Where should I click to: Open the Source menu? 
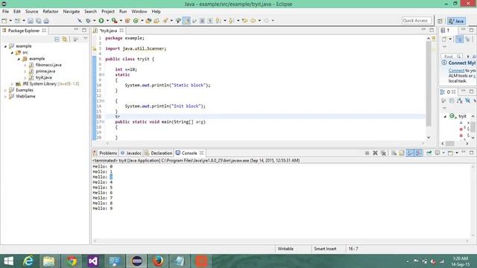[x=31, y=12]
